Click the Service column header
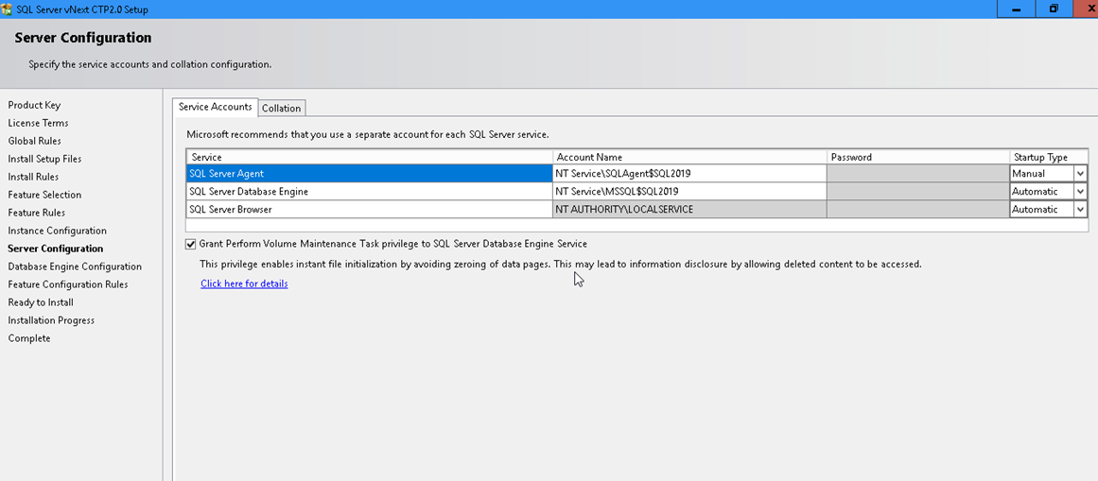This screenshot has width=1098, height=481. (x=370, y=158)
